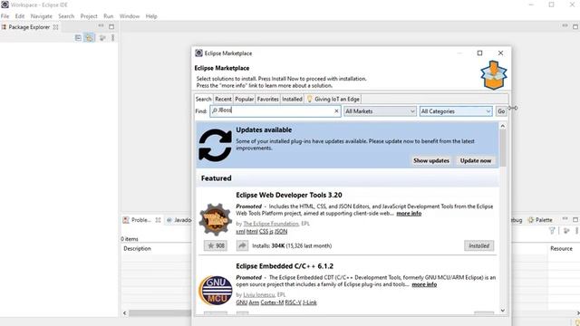Click the Resource column header

(x=561, y=248)
